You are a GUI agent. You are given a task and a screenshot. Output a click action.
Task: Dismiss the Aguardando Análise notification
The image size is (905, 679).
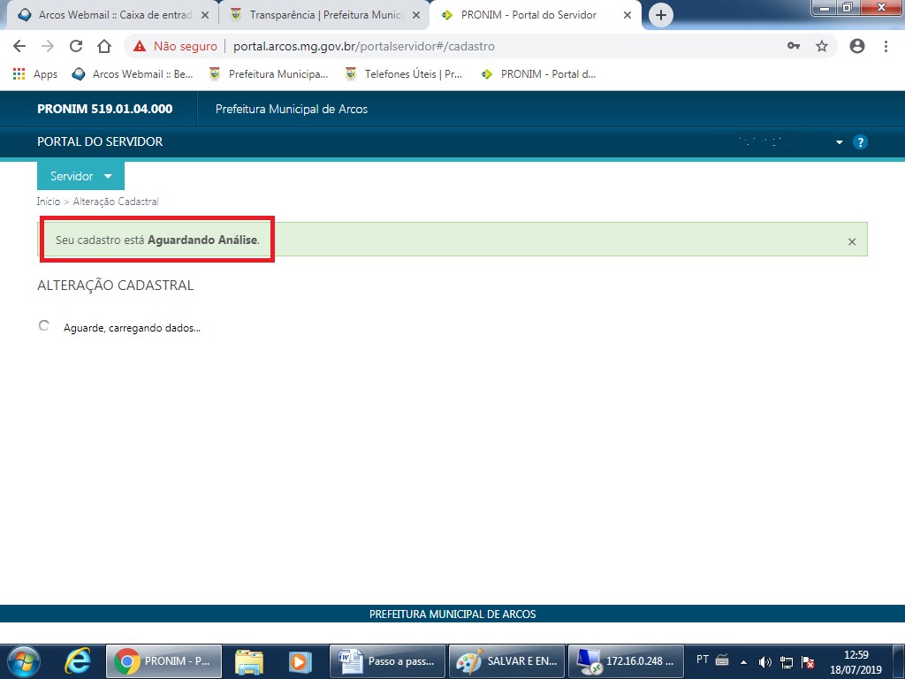(x=852, y=241)
